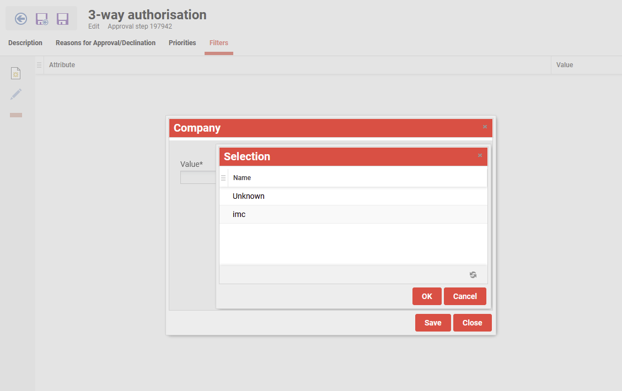Refresh the Selection list
Screen dimensions: 622x391
(x=473, y=275)
